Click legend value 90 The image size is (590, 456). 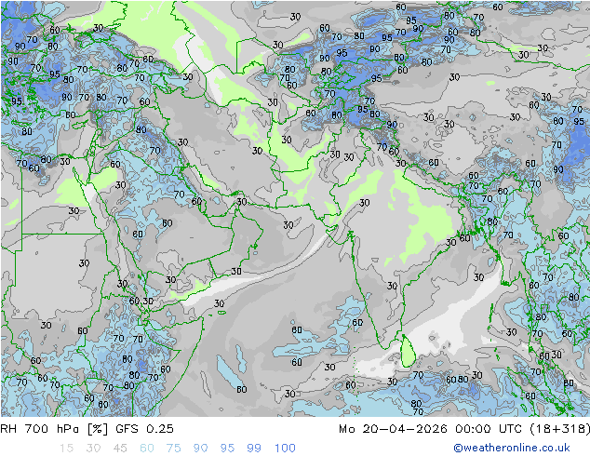point(200,449)
